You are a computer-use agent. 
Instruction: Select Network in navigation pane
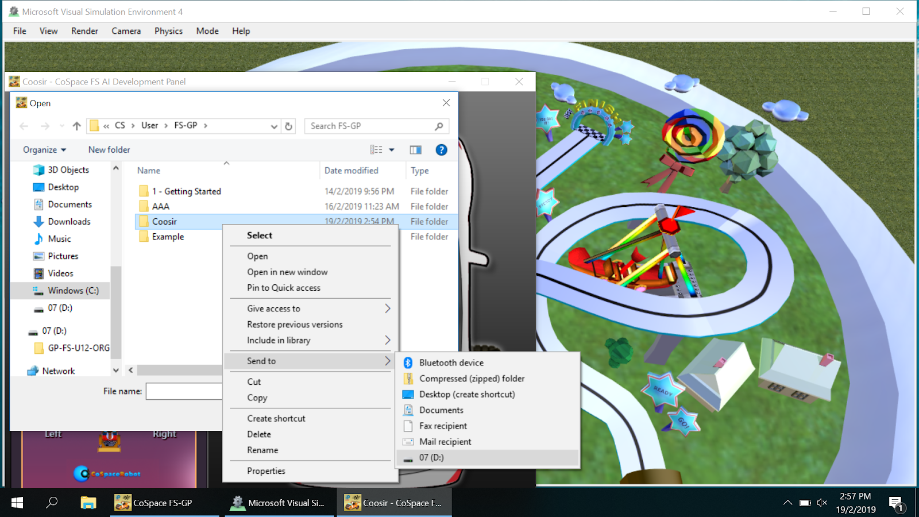tap(51, 371)
